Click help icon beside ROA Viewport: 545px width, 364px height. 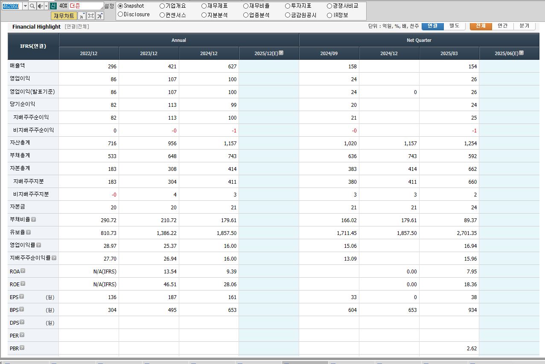23,271
